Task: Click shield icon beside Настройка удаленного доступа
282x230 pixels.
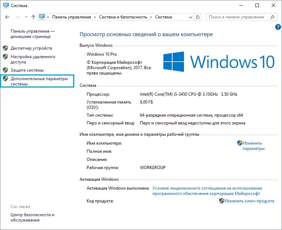Action: (5, 57)
